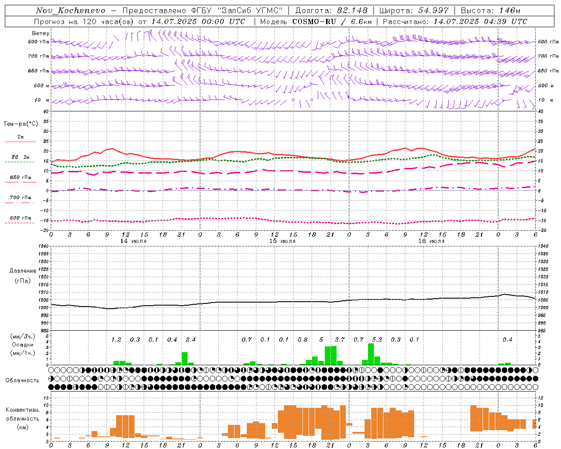Select the model name COSMO-RU / 6.6км
Image resolution: width=561 pixels, height=449 pixels.
[332, 21]
